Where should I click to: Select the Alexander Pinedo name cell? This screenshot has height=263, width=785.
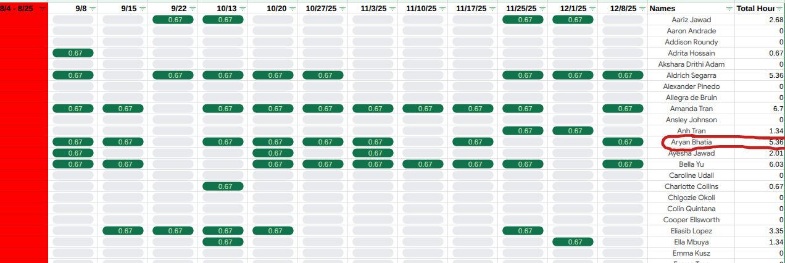point(691,86)
